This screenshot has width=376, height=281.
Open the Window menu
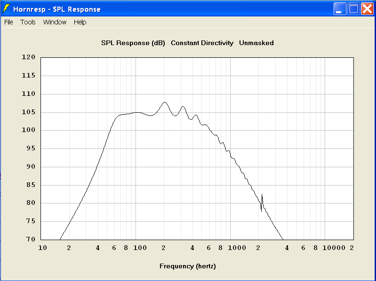tap(55, 22)
